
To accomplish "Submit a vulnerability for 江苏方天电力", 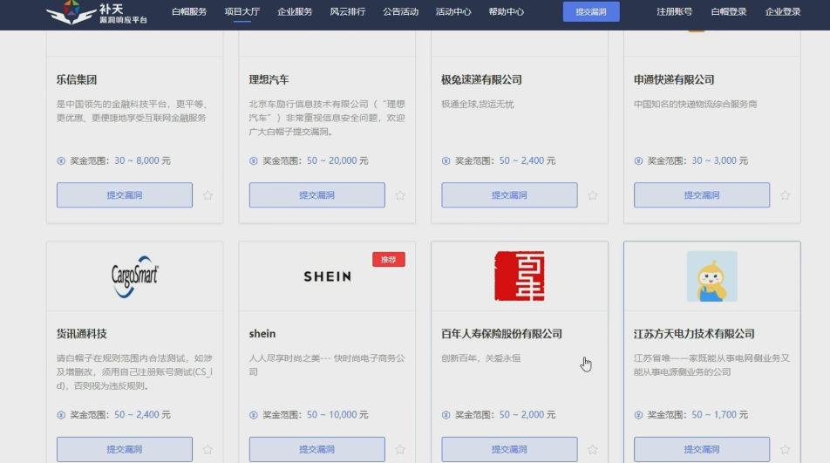I will click(x=702, y=449).
